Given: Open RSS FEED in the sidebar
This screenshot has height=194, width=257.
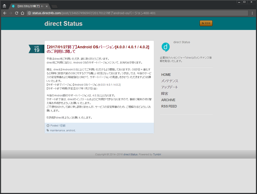Looking at the screenshot, I should pos(169,106).
